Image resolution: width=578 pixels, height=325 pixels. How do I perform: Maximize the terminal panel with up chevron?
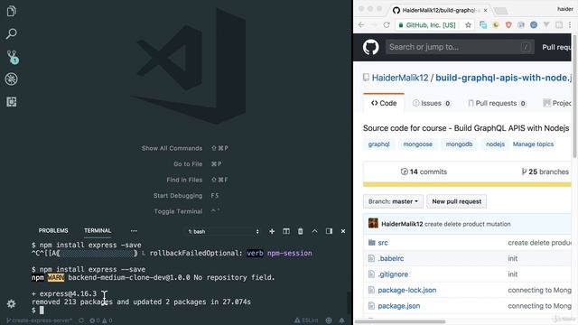point(314,231)
